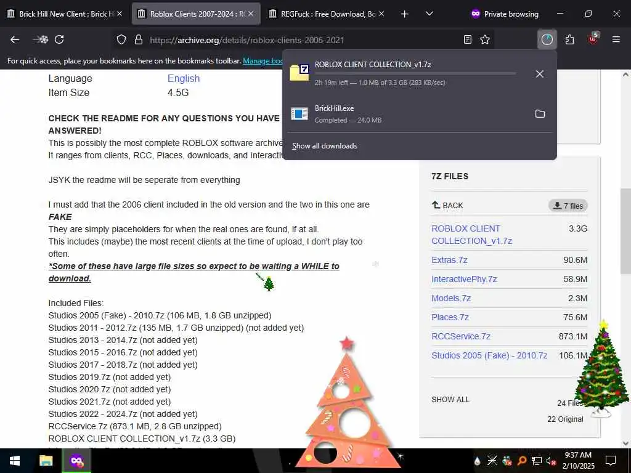This screenshot has height=473, width=631.
Task: Select the '7Z FILES' heading
Action: 450,176
